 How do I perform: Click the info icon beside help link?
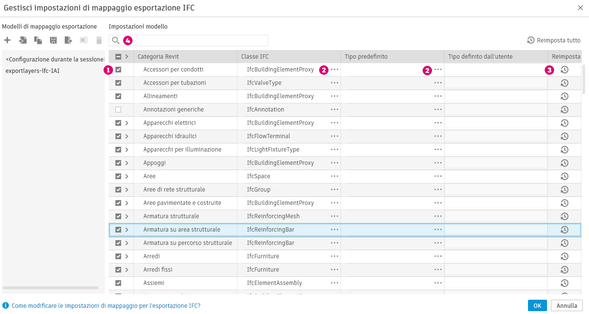click(x=6, y=305)
